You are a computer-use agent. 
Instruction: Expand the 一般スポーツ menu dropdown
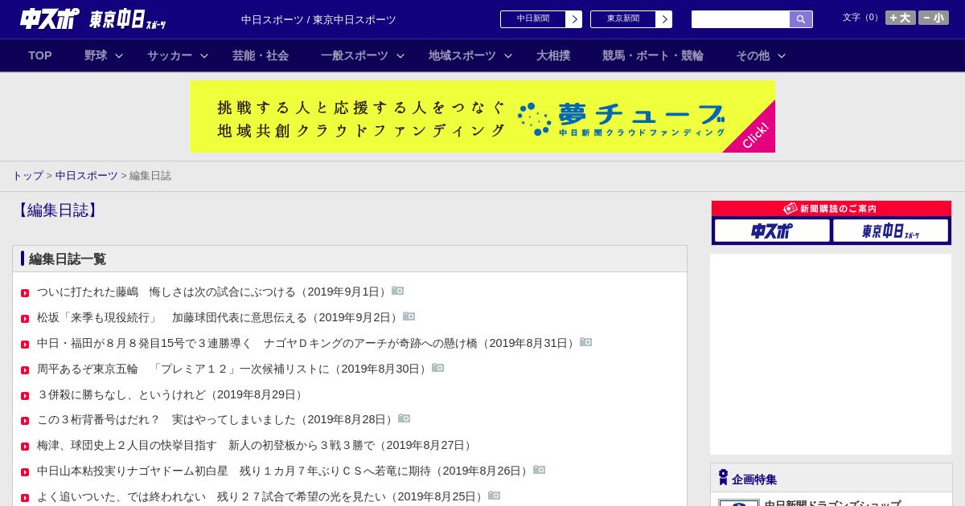(x=363, y=55)
